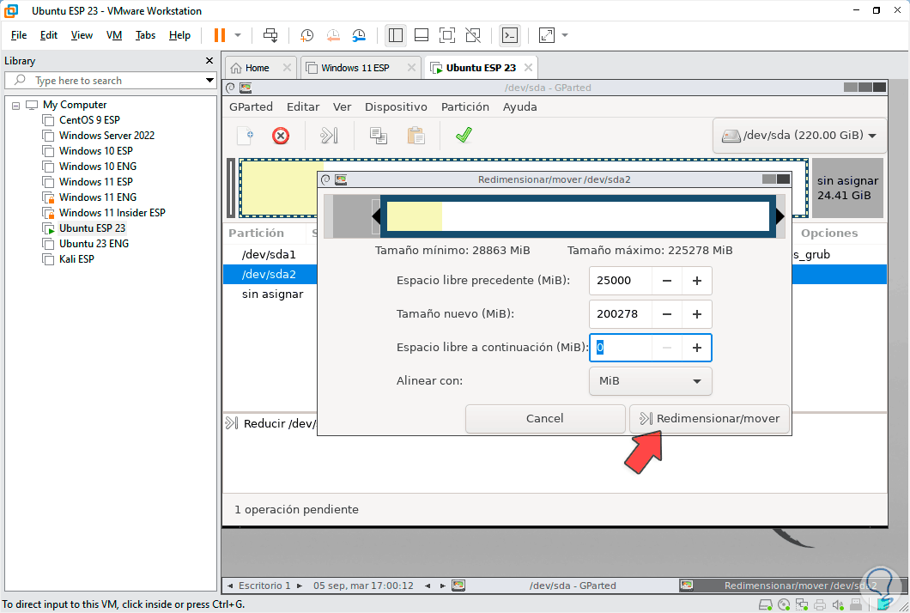The height and width of the screenshot is (613, 910).
Task: Open the VM menu
Action: [x=114, y=35]
